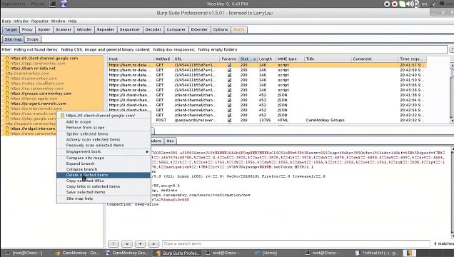Open the Sequencer tab
Screen dimensions: 454x257
click(130, 29)
